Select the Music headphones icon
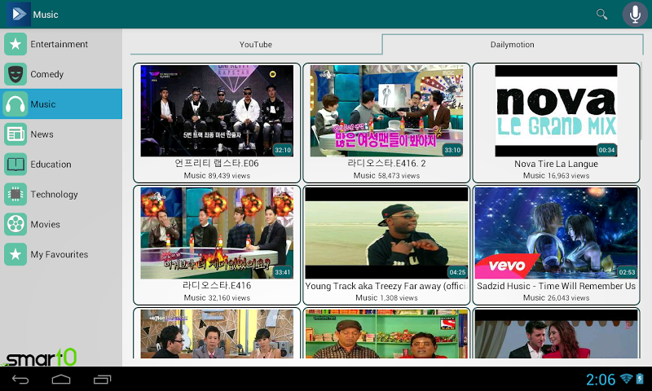 [15, 104]
